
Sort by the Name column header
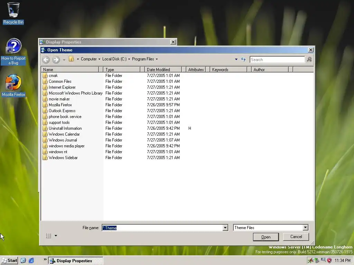70,70
